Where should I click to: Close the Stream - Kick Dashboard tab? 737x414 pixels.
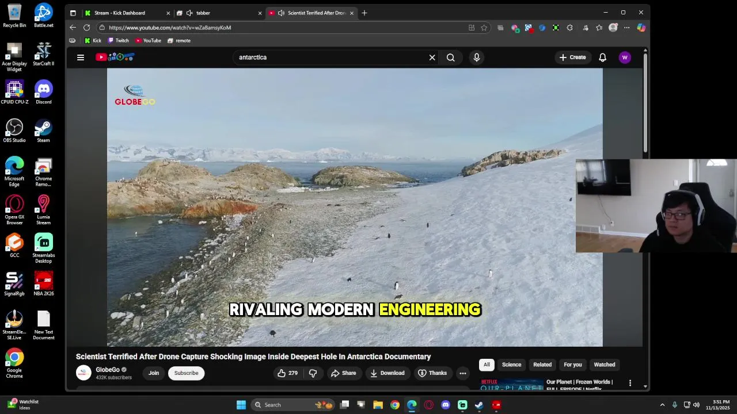coord(168,13)
